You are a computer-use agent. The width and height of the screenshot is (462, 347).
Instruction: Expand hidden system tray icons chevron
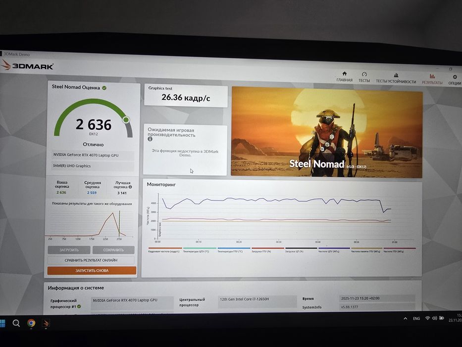click(x=406, y=318)
